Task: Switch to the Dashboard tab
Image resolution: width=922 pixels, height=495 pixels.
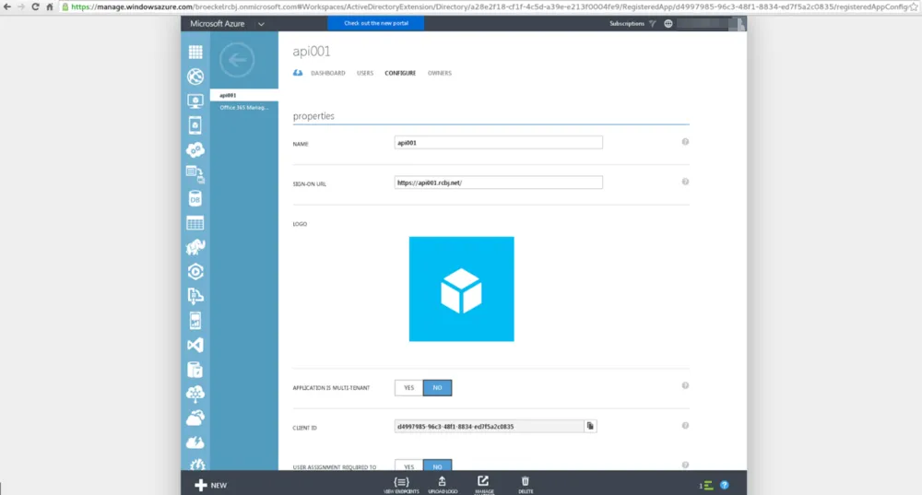Action: (x=328, y=73)
